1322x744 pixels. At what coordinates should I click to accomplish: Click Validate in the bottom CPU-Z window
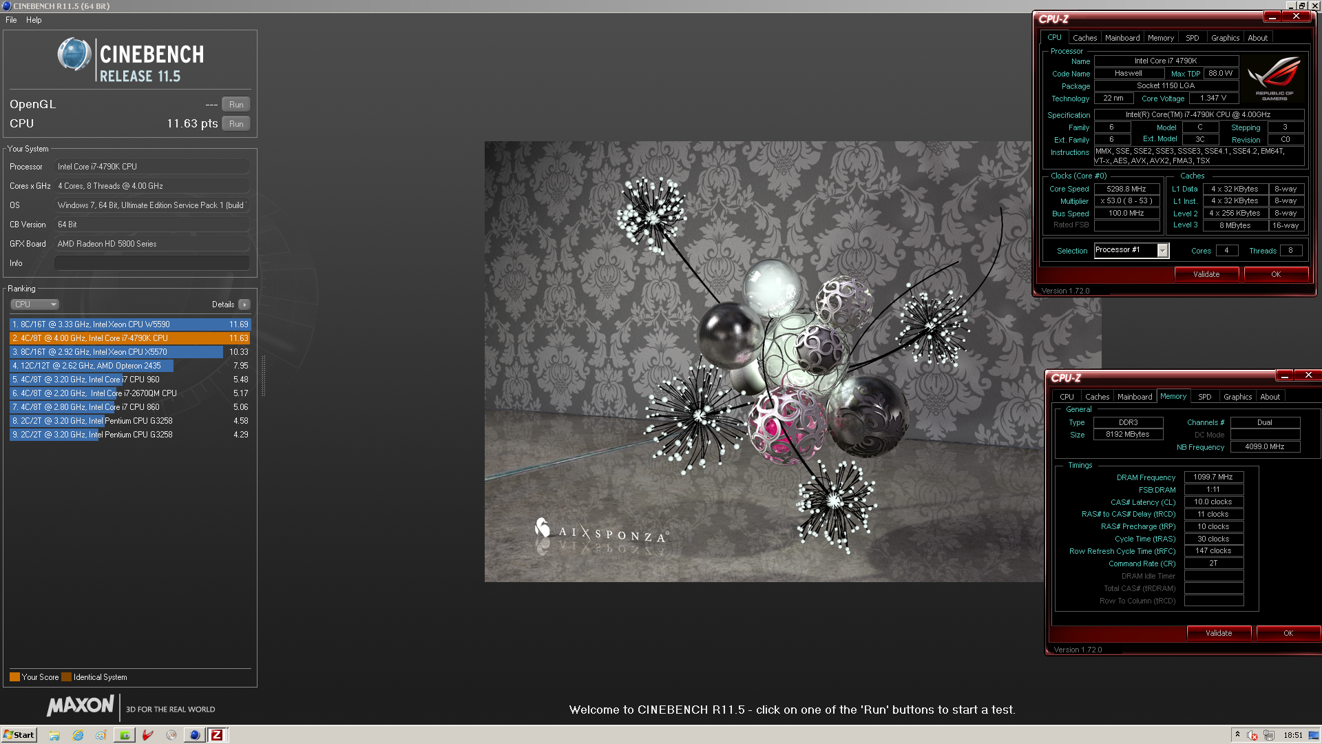click(1219, 633)
